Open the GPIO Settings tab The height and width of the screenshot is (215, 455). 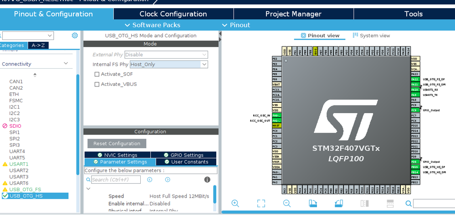184,155
